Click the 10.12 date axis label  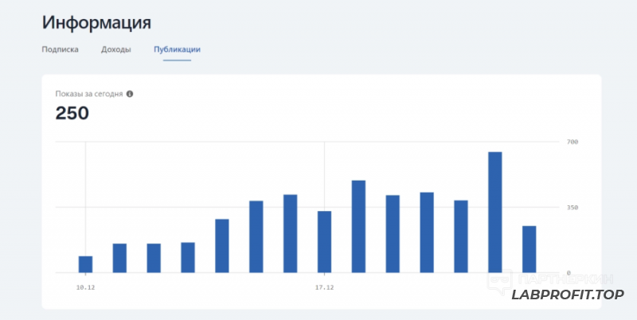[x=85, y=287]
